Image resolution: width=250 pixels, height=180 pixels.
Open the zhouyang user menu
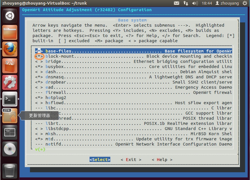(227, 3)
